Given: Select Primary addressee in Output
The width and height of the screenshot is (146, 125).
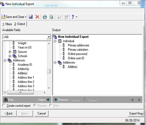Looking at the screenshot, I should 79,45.
